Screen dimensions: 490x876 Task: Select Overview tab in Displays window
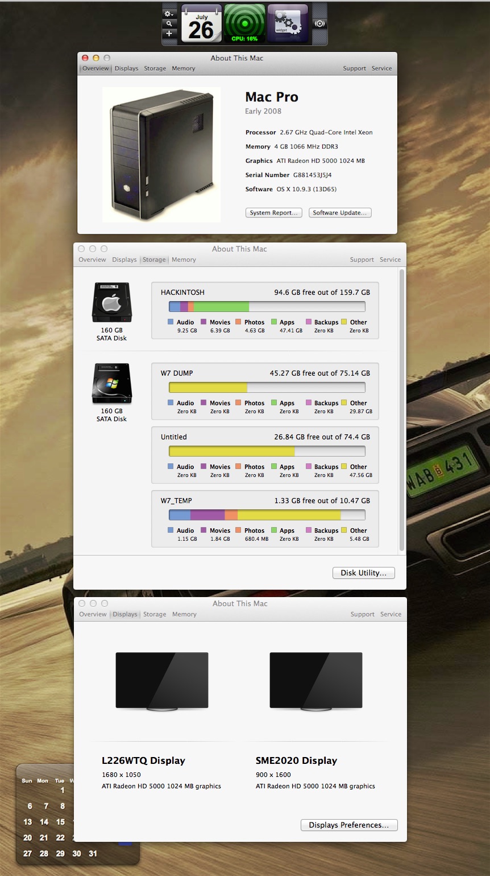[93, 614]
